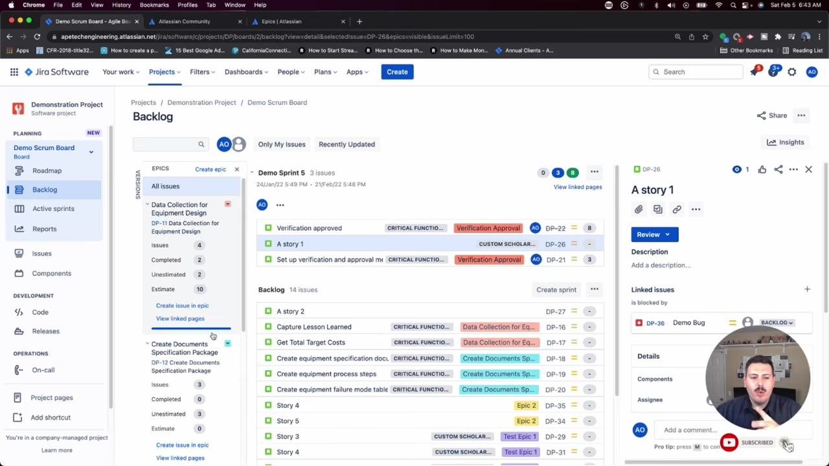Open the Chrome History menu
Screen dimensions: 829x466
pos(121,5)
